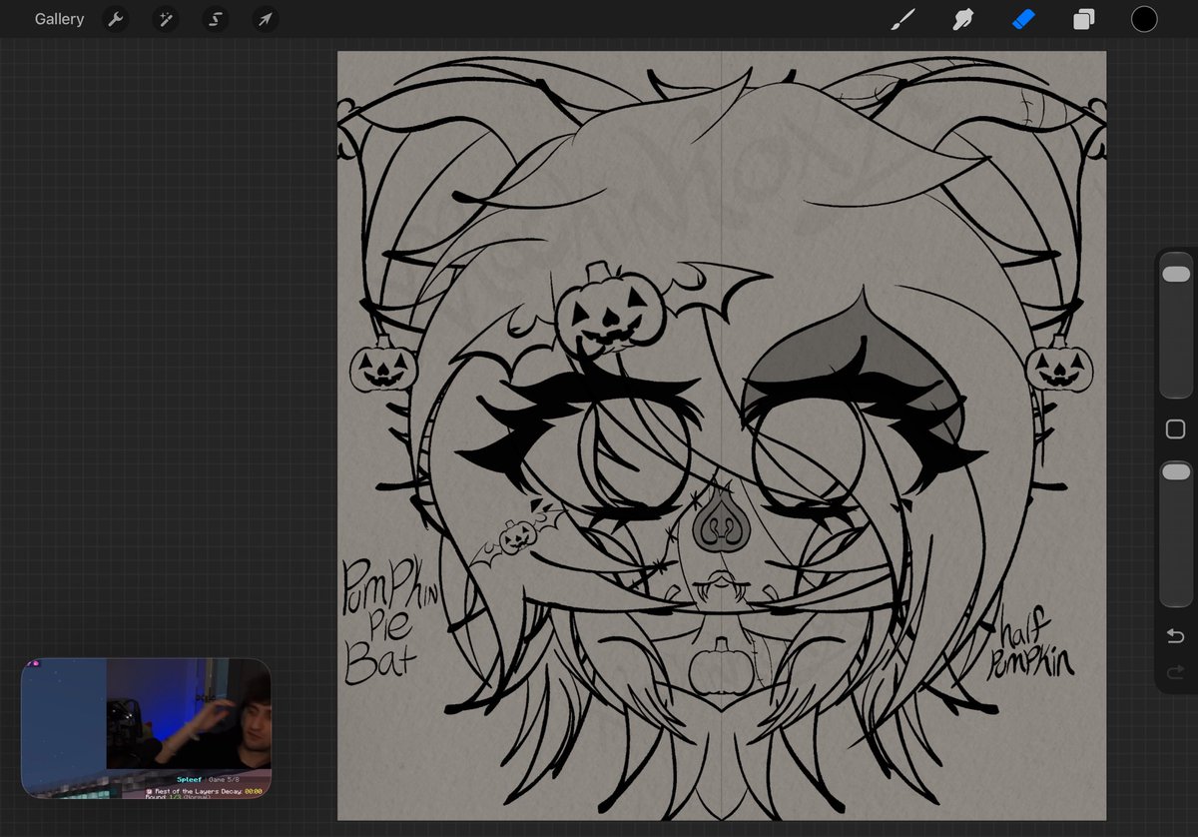Tap the picture-in-picture video overlay
The image size is (1198, 837).
coord(146,728)
